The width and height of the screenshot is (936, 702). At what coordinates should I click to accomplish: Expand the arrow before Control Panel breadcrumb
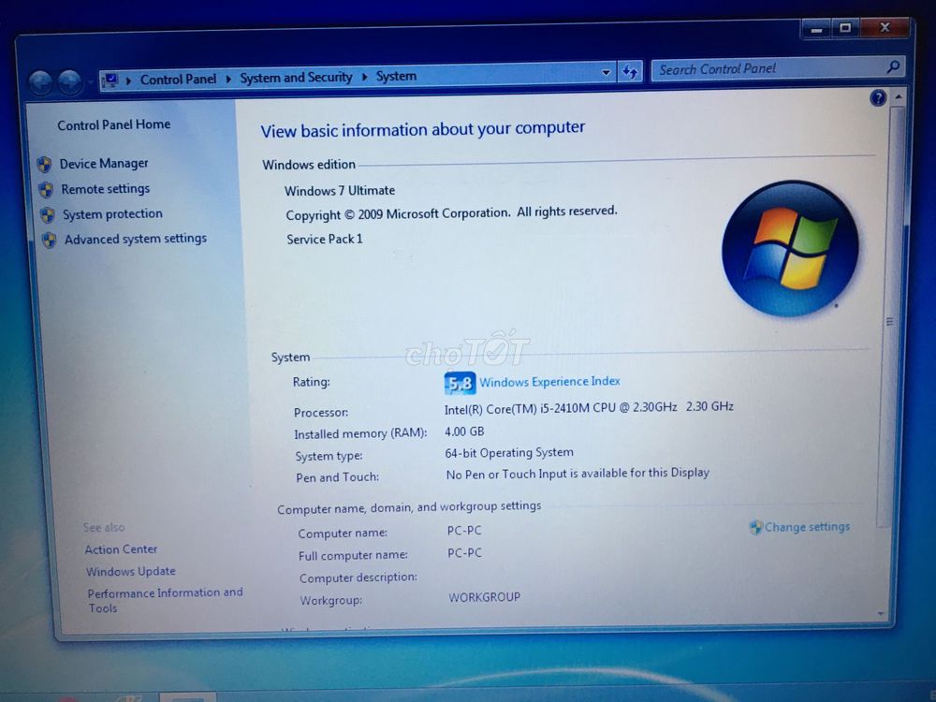[x=128, y=80]
